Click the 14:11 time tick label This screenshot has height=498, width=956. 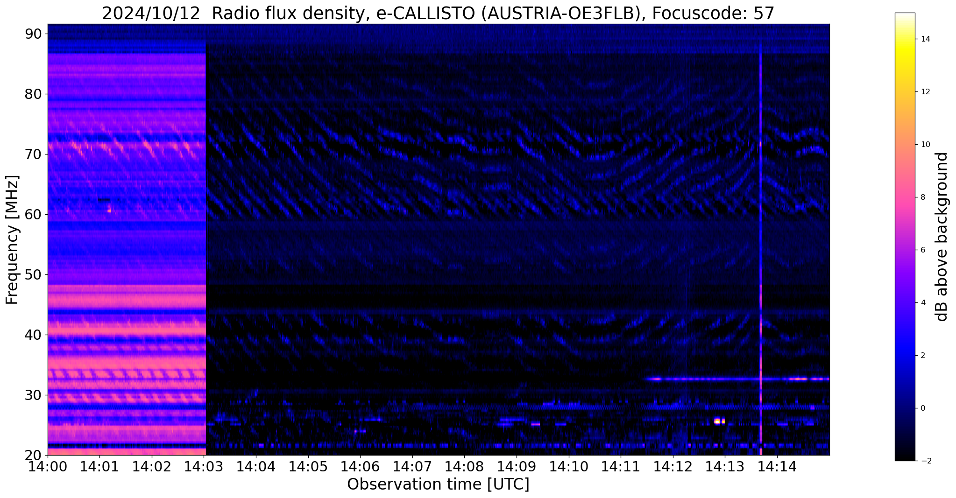[x=621, y=467]
